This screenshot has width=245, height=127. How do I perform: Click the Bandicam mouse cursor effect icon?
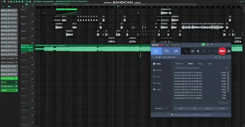(x=204, y=51)
